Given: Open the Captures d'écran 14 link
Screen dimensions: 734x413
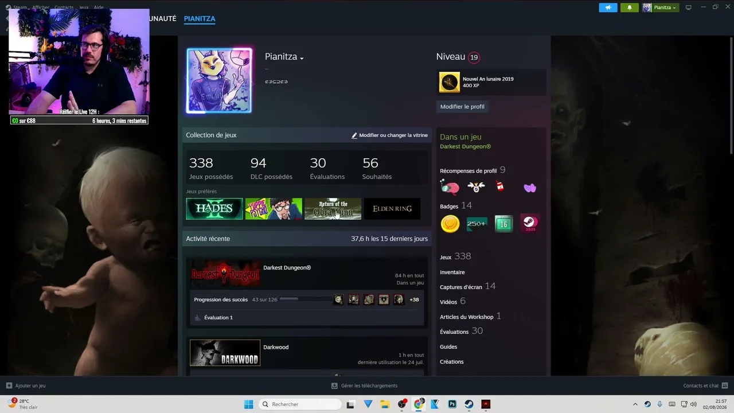Looking at the screenshot, I should pyautogui.click(x=468, y=287).
